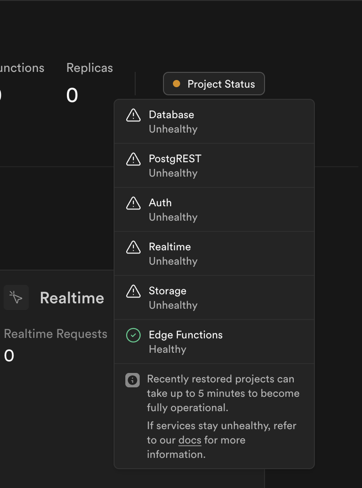This screenshot has height=488, width=362.
Task: Click the orange status dot indicator
Action: [177, 84]
